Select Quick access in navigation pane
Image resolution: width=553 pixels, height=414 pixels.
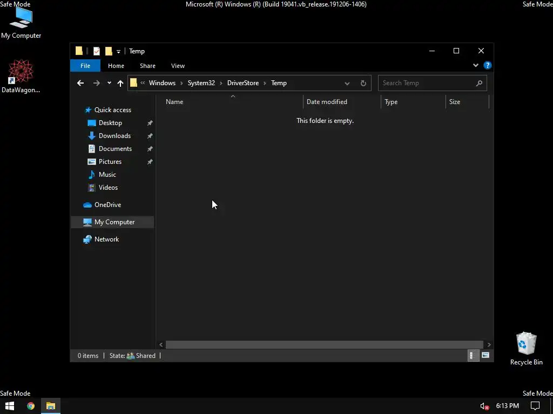(113, 110)
